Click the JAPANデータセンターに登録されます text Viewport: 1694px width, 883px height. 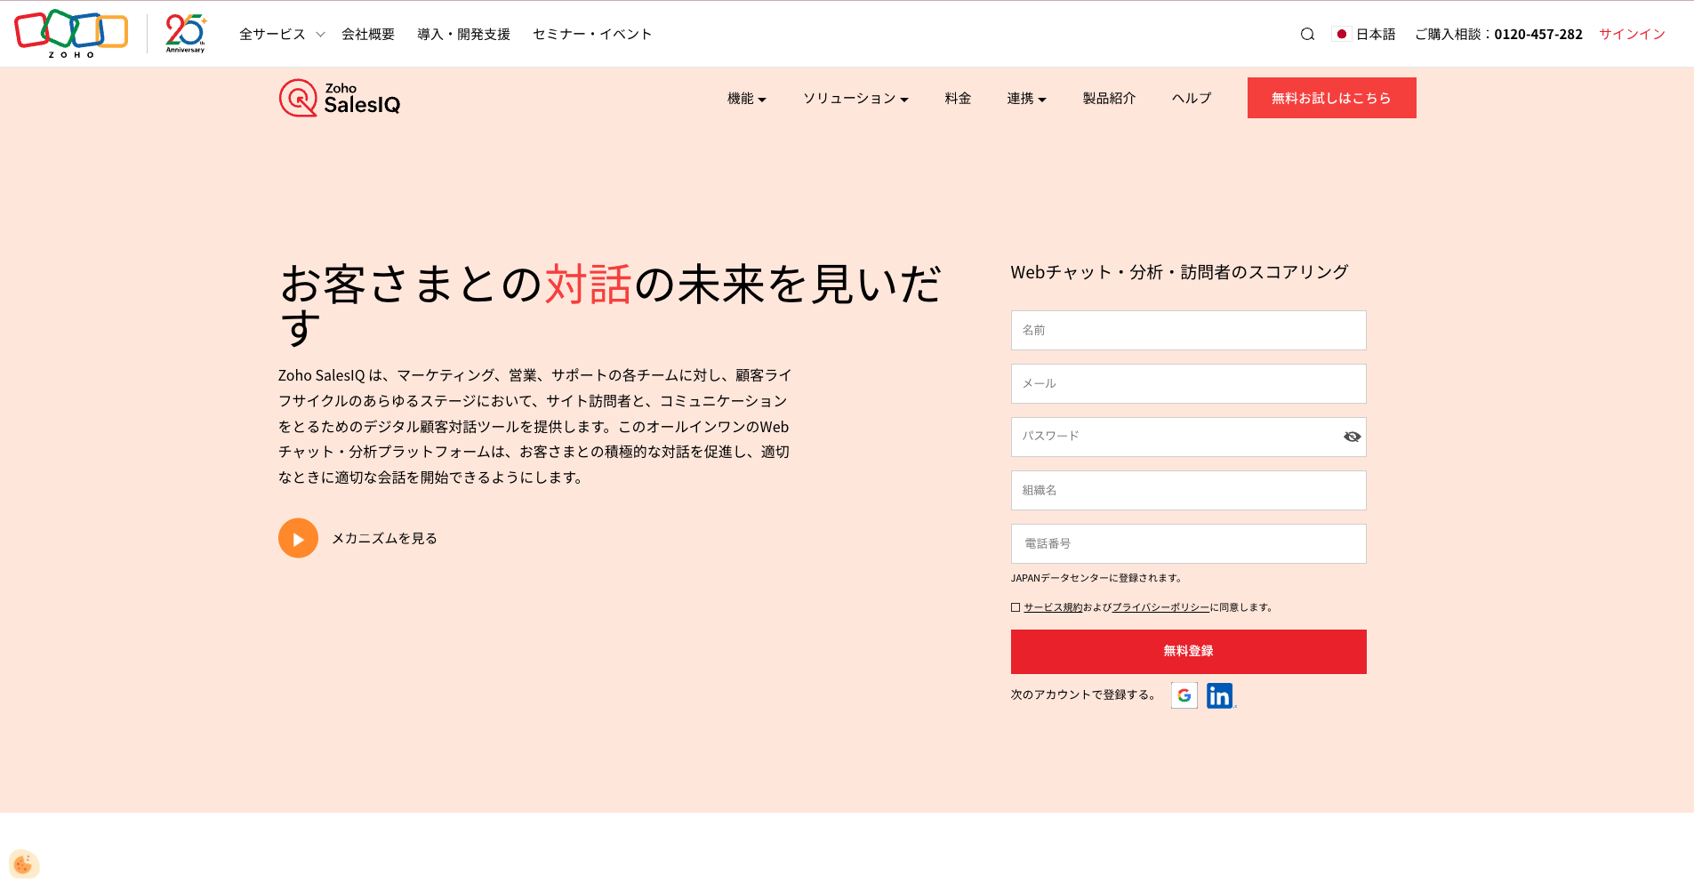click(x=1097, y=578)
